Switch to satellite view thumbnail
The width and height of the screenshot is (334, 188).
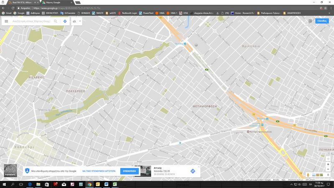[x=10, y=170]
